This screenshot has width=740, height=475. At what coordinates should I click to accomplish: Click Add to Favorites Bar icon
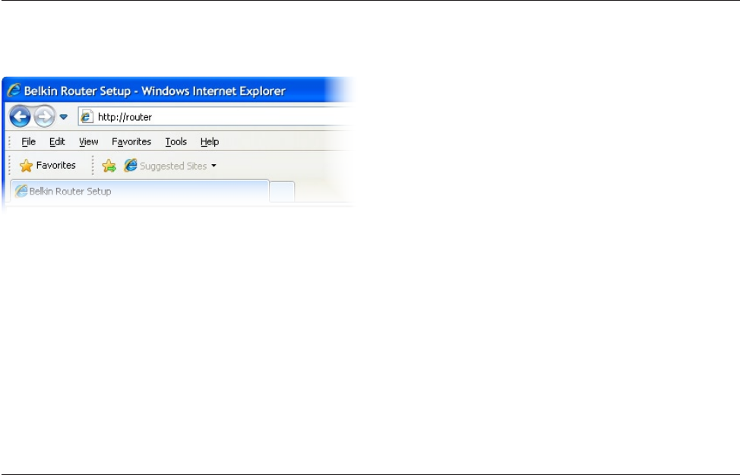click(x=109, y=166)
